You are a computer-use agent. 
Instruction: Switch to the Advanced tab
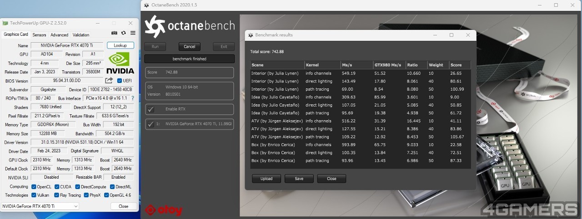59,35
